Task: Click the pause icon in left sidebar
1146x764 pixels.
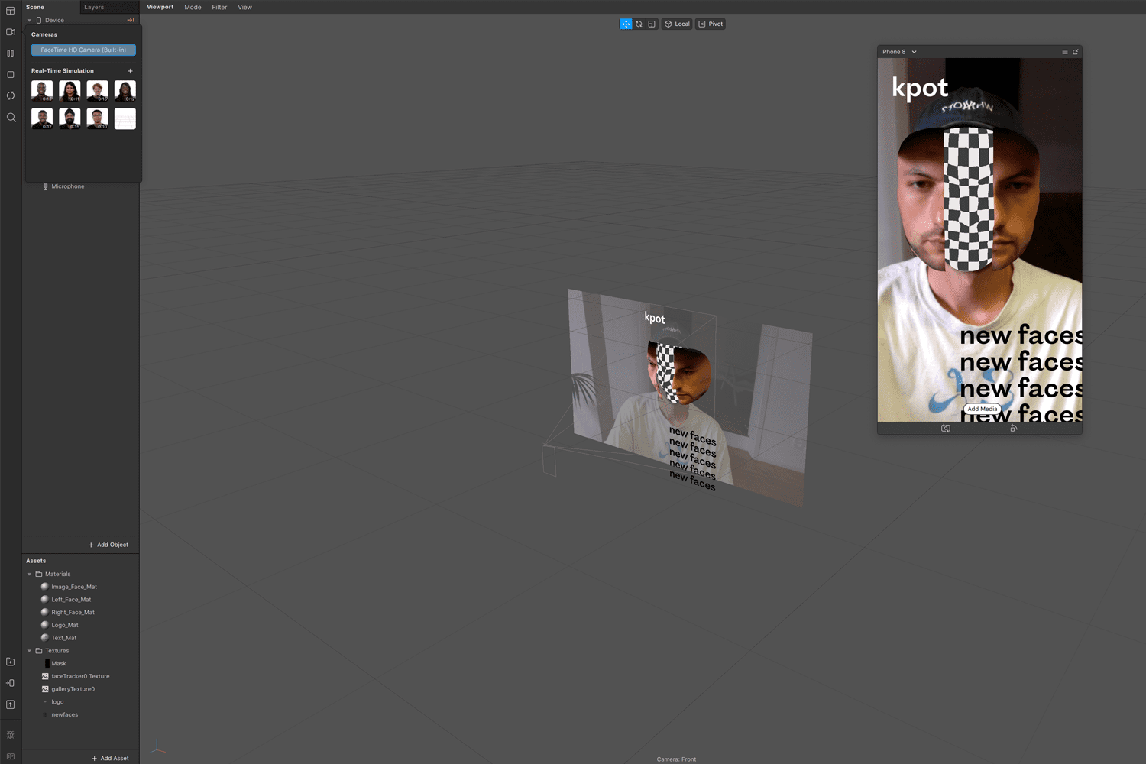Action: pyautogui.click(x=11, y=53)
